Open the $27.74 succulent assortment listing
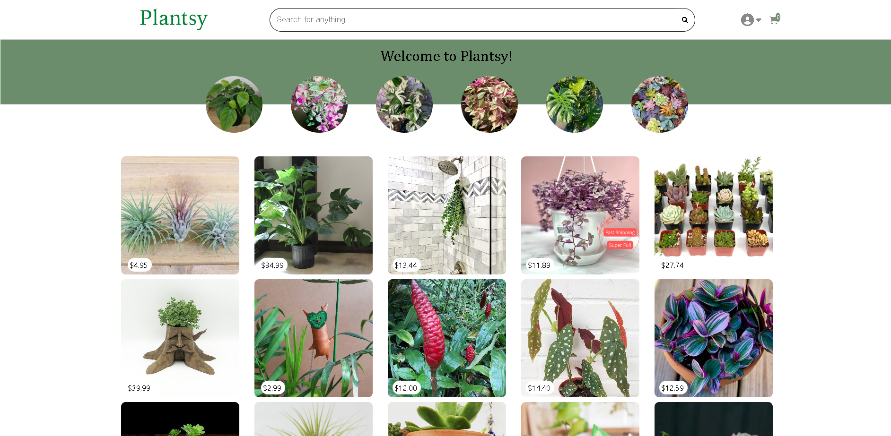The height and width of the screenshot is (436, 891). pyautogui.click(x=714, y=215)
